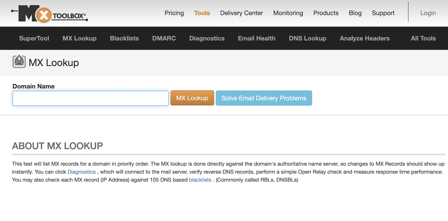
Task: Show All Tools
Action: tap(423, 38)
